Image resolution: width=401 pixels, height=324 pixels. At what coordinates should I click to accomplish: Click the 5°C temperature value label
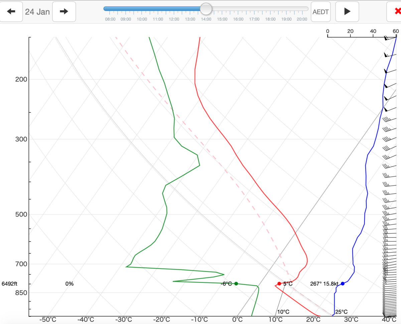click(x=288, y=284)
